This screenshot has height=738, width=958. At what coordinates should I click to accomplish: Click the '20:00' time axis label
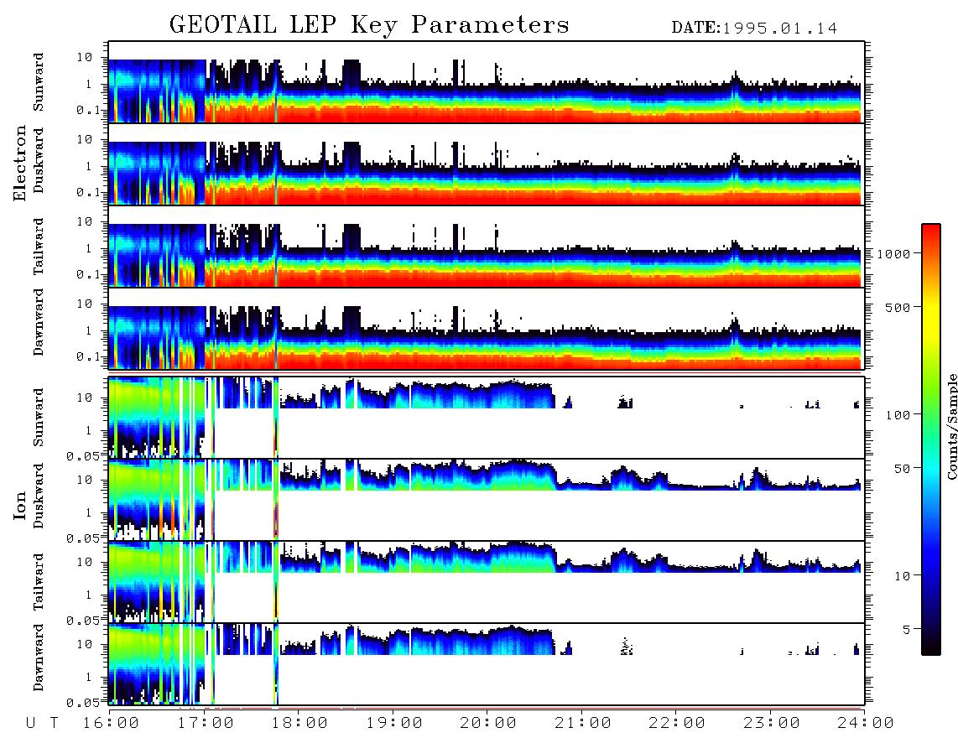point(488,723)
